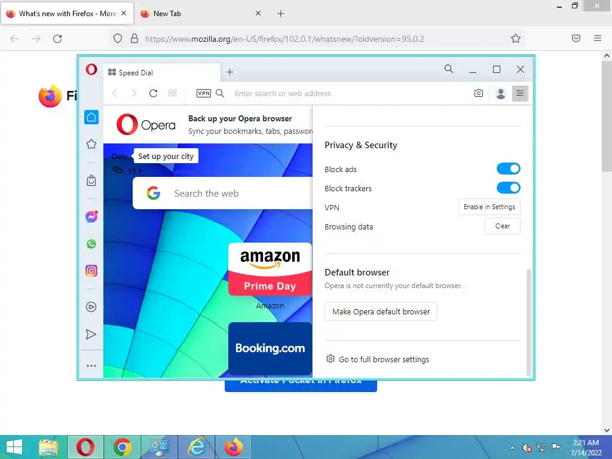
Task: Click Opera reload button
Action: coord(154,93)
